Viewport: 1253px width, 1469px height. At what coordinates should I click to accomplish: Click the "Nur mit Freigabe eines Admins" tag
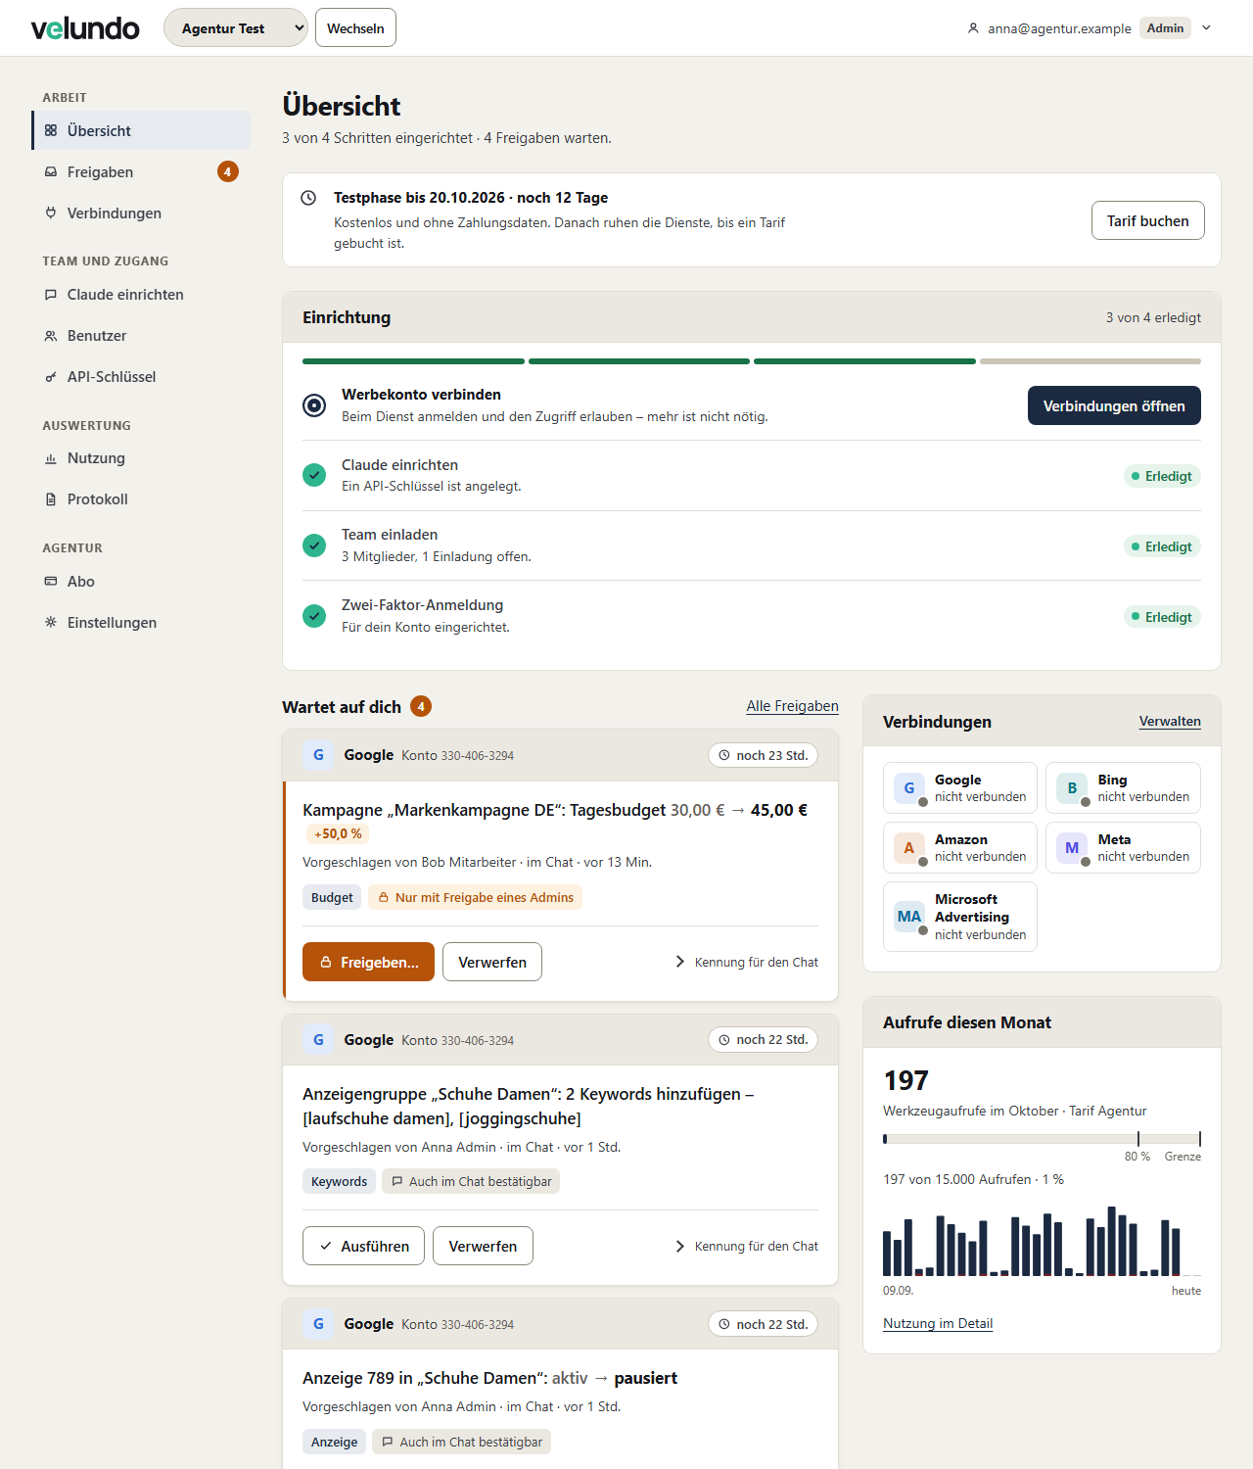[x=475, y=897]
